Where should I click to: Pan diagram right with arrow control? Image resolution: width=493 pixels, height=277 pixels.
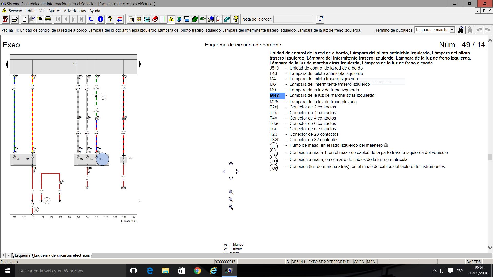[x=237, y=171]
